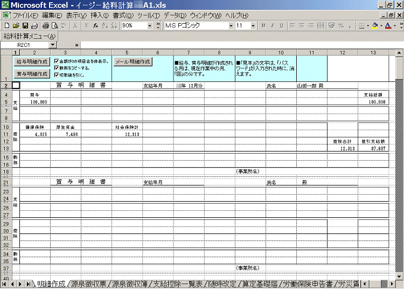The width and height of the screenshot is (404, 289).
Task: Click the yellow fill color swatch
Action: tap(375, 25)
